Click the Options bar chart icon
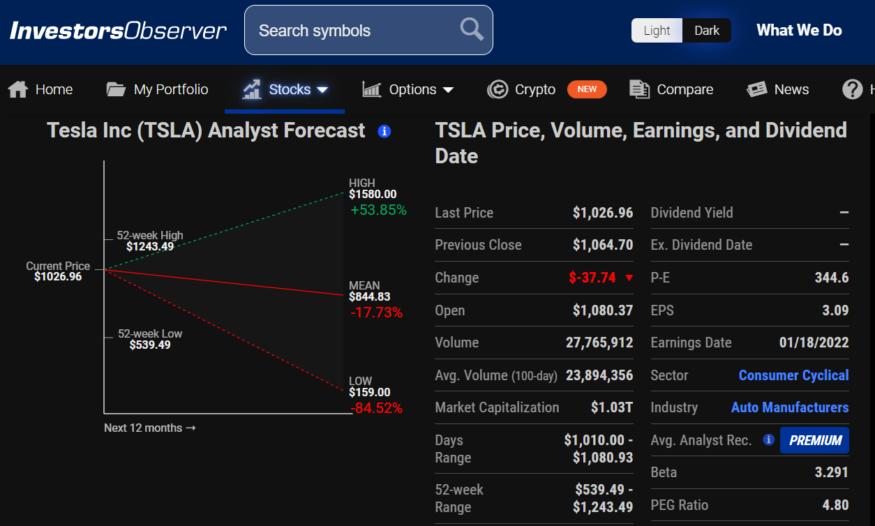This screenshot has width=875, height=526. (x=372, y=89)
